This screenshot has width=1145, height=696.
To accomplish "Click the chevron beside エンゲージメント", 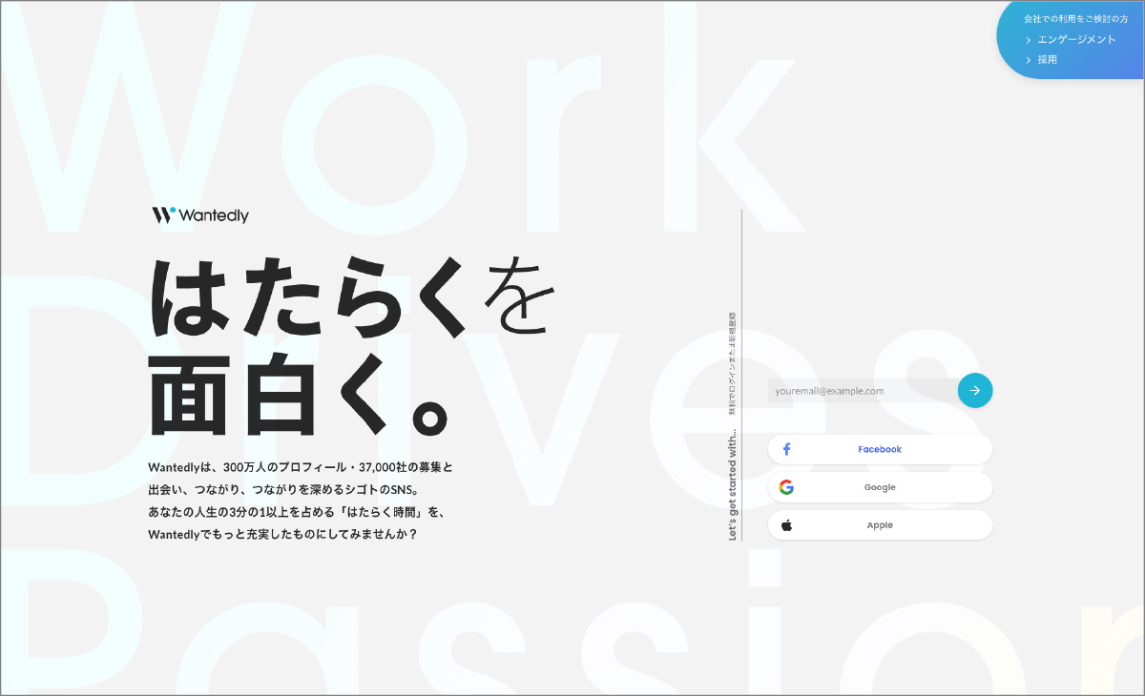I will (1029, 40).
